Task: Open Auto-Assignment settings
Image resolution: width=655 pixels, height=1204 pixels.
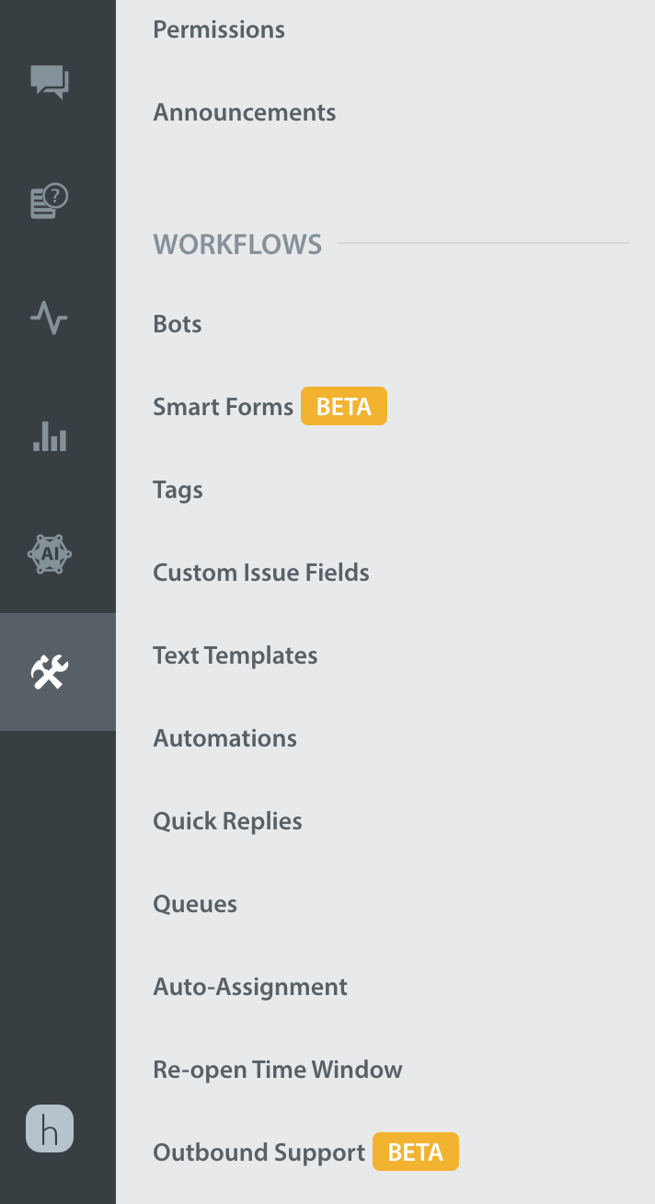Action: tap(250, 987)
